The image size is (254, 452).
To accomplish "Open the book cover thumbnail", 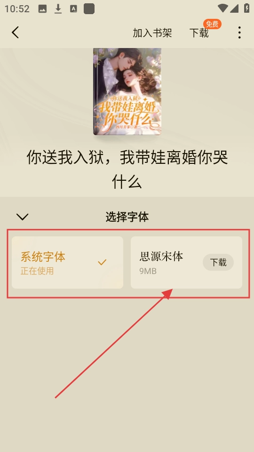I will click(x=127, y=91).
